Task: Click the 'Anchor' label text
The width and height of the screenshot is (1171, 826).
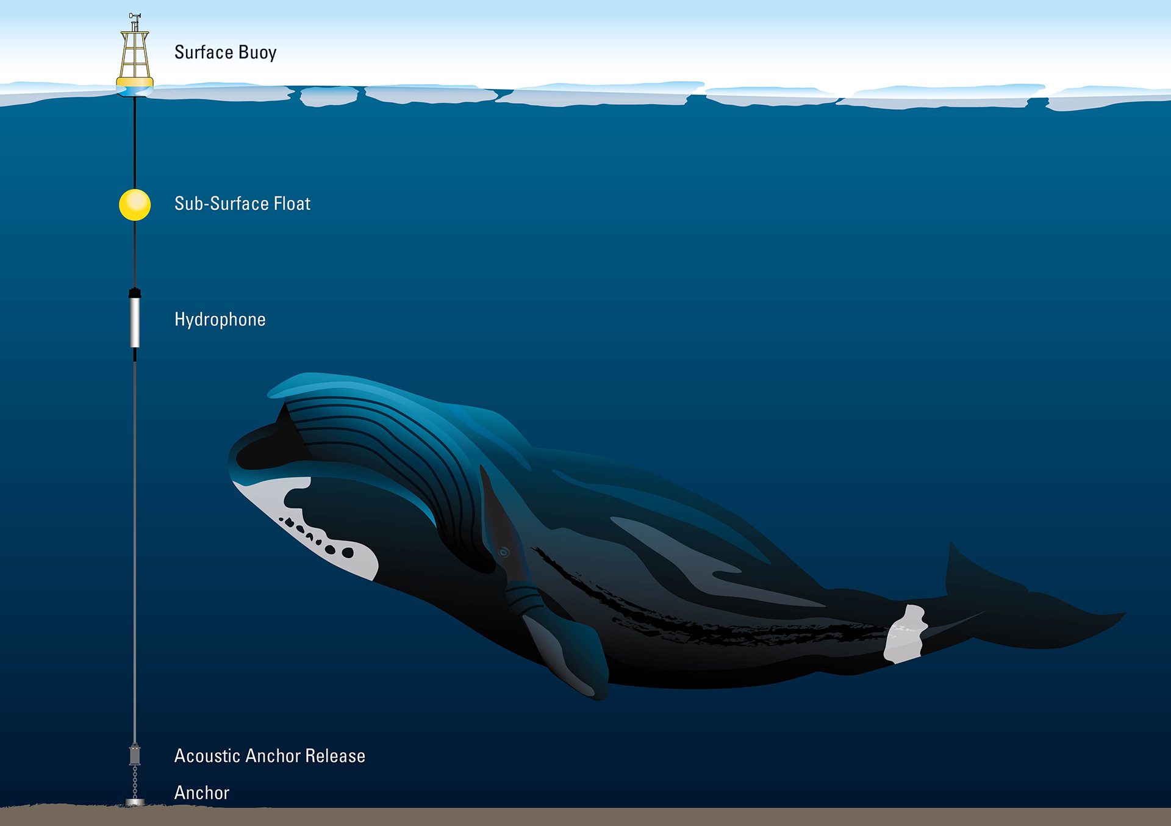Action: [x=201, y=792]
